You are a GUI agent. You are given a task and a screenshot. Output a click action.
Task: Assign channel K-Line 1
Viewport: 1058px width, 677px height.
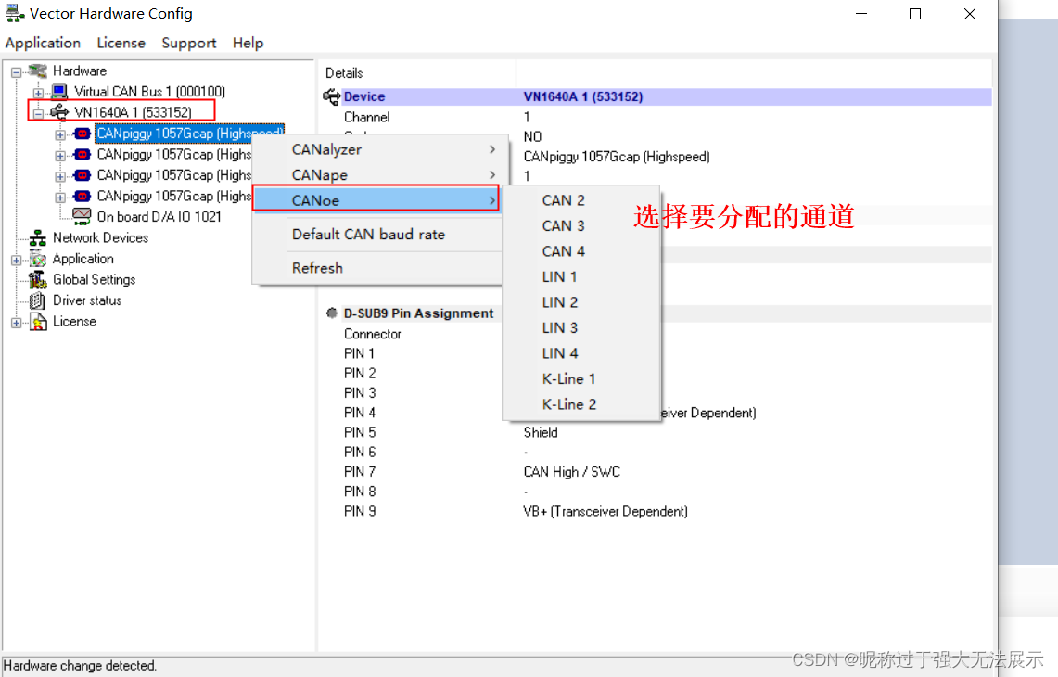[581, 379]
